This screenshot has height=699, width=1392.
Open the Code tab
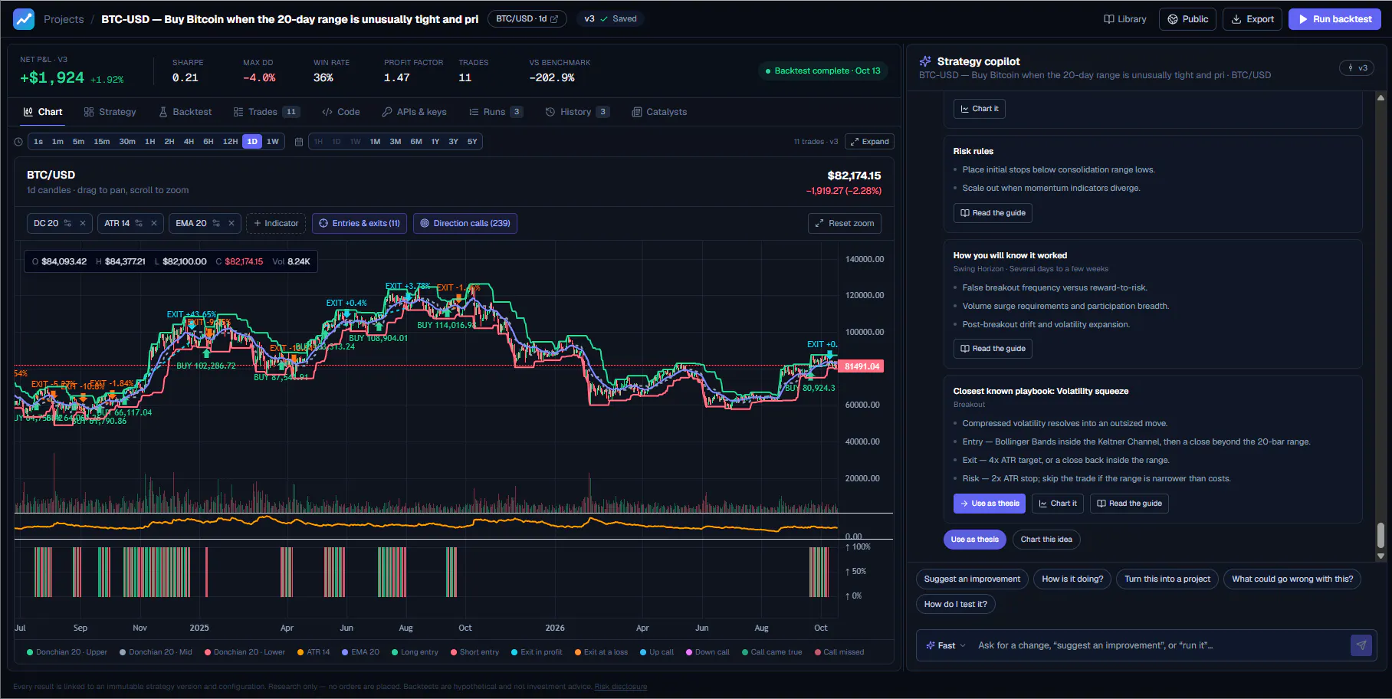341,112
